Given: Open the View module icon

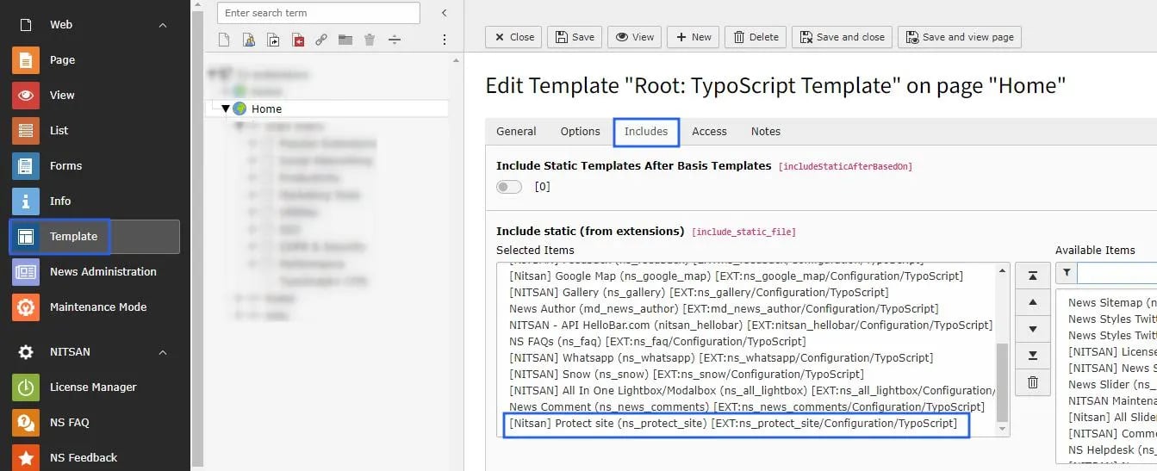Looking at the screenshot, I should click(x=26, y=96).
